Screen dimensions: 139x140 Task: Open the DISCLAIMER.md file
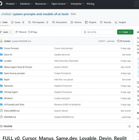tap(12, 111)
